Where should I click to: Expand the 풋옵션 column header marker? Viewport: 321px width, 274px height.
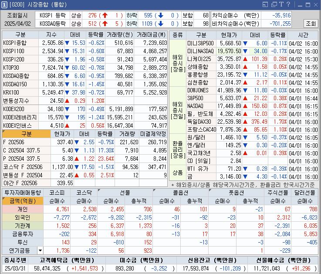210,190
